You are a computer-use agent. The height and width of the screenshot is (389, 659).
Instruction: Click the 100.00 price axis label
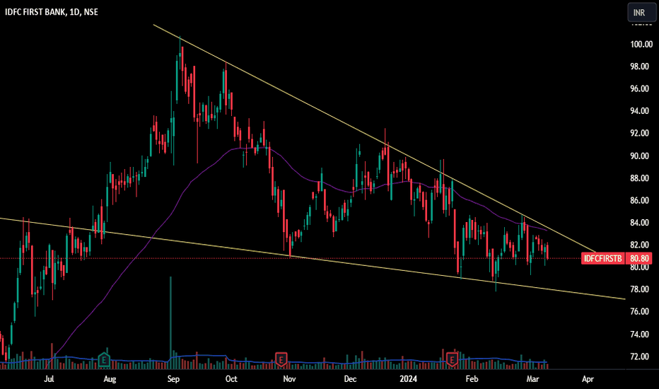(641, 44)
